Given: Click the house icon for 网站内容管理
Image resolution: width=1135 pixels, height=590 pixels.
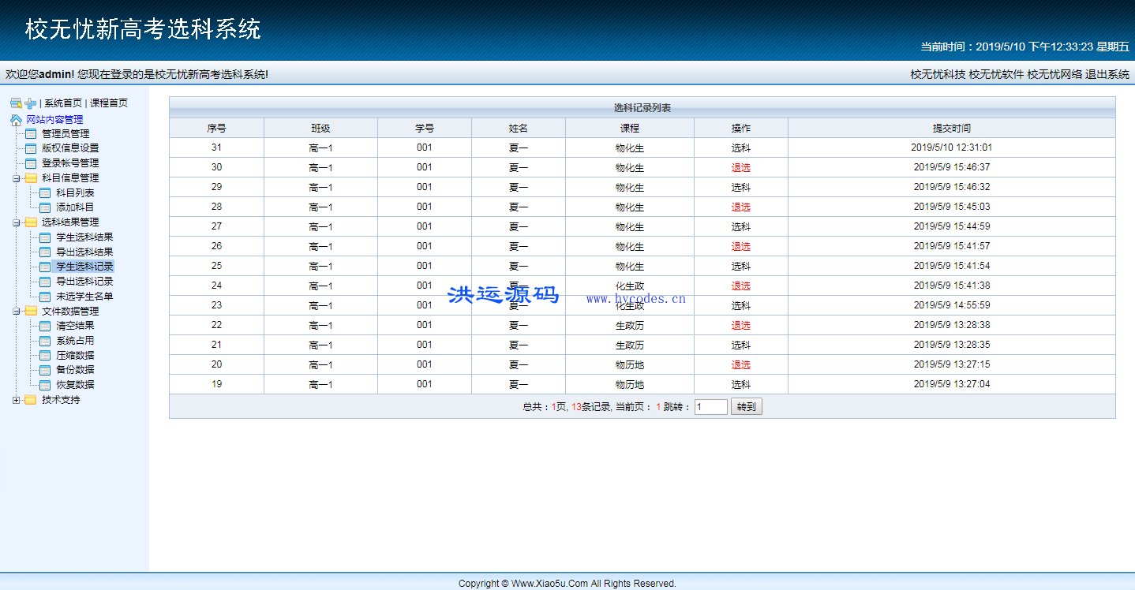Looking at the screenshot, I should pos(16,119).
